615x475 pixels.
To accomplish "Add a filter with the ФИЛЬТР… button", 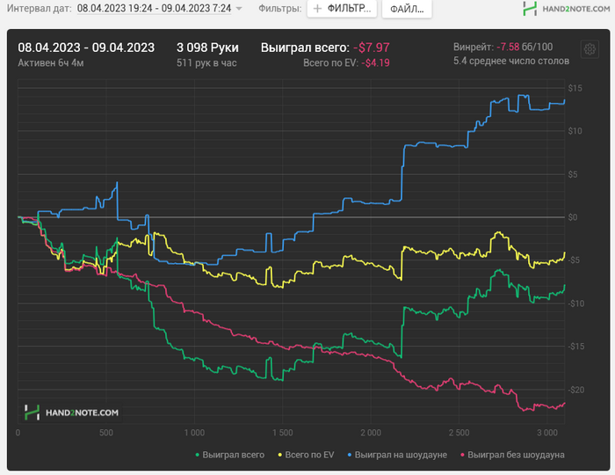I will (x=342, y=9).
